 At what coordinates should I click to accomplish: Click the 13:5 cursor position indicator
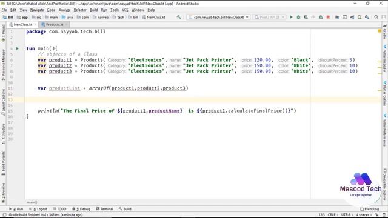pyautogui.click(x=322, y=215)
